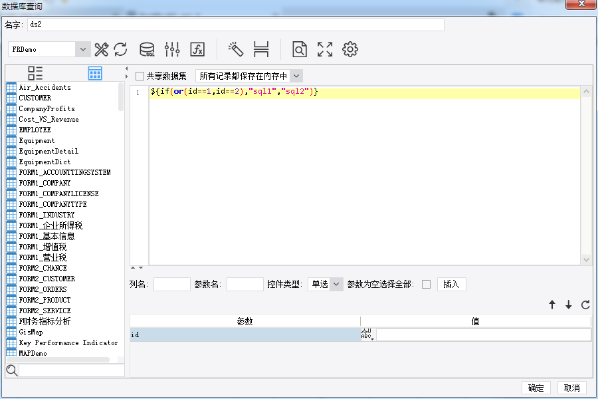598x399 pixels.
Task: Click the connection tools wrench icon
Action: pos(101,49)
